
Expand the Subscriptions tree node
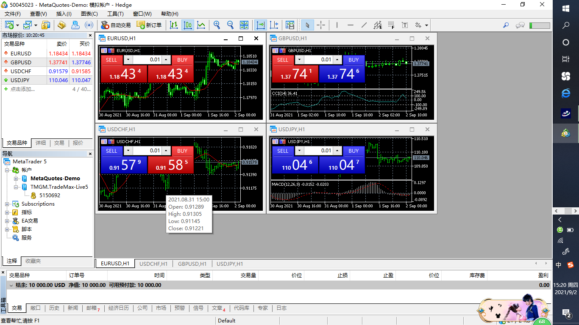pos(7,204)
